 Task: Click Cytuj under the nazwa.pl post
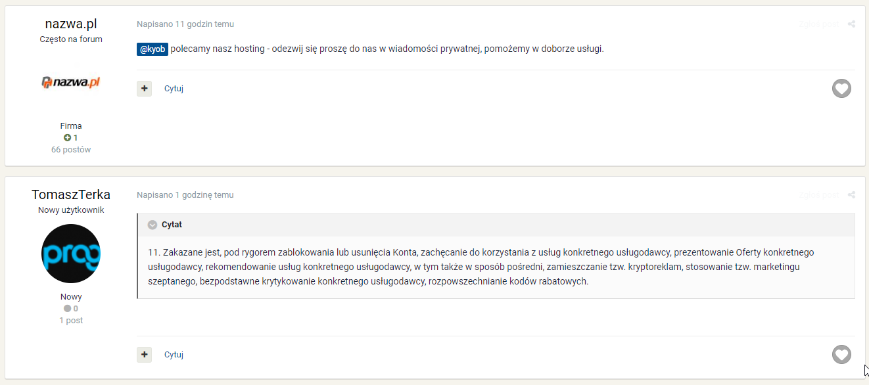174,89
